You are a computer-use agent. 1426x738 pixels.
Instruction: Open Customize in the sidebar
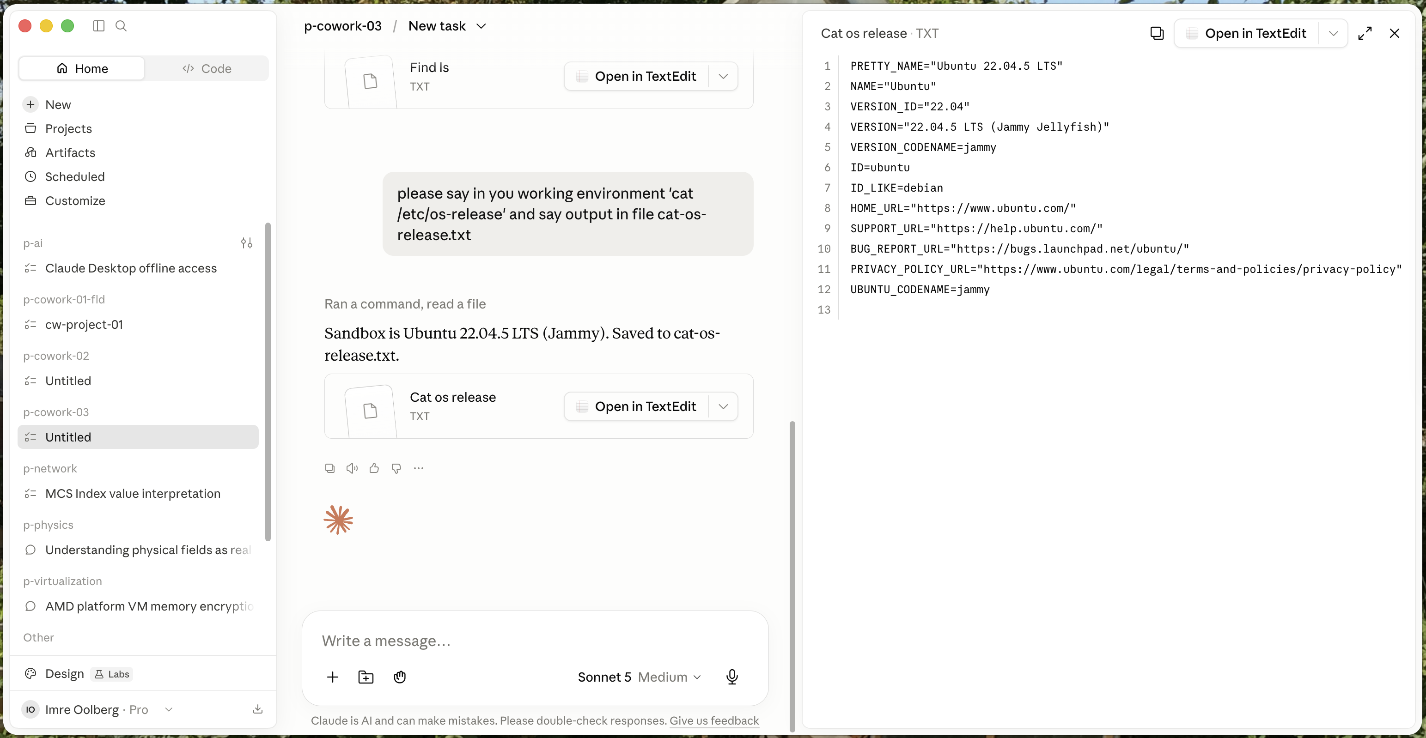75,201
